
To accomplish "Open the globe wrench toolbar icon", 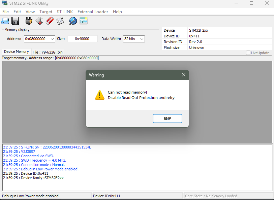I will [73, 21].
